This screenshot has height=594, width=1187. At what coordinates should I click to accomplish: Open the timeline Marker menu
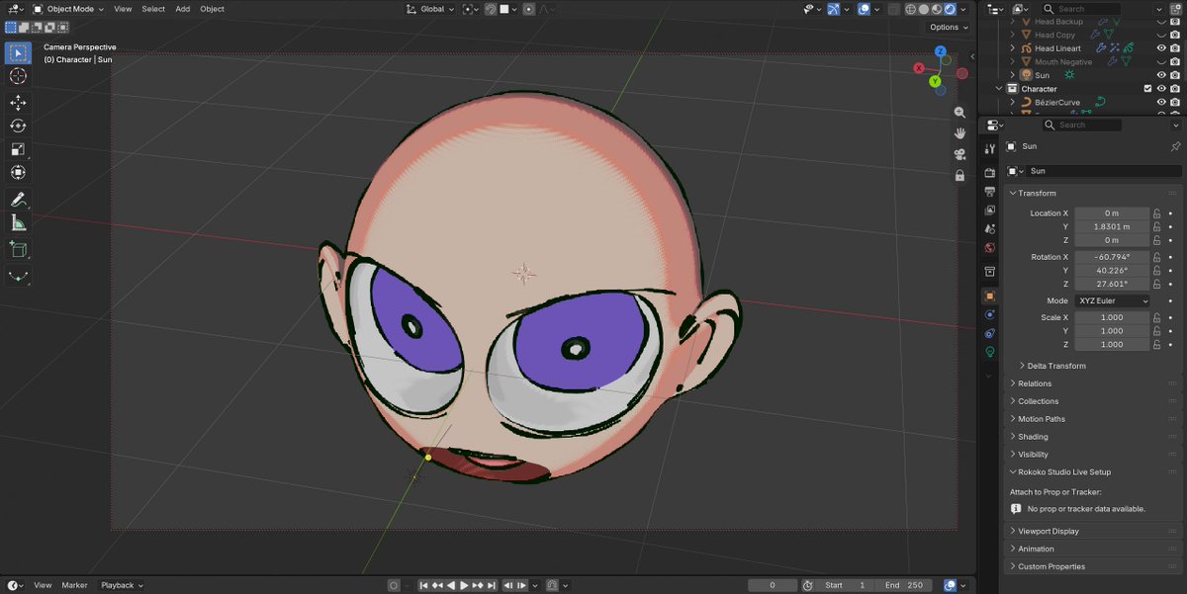point(74,585)
